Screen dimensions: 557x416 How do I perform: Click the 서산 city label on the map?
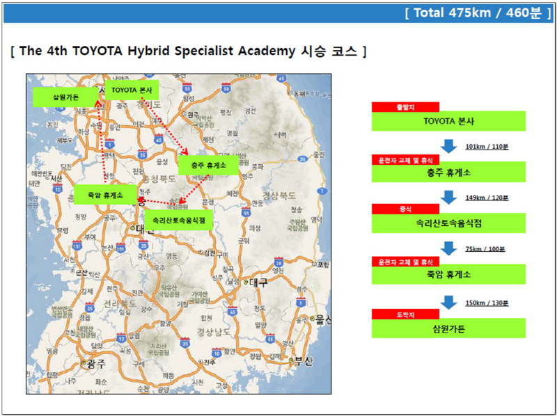pos(57,177)
